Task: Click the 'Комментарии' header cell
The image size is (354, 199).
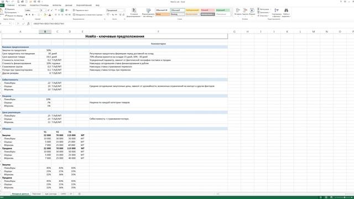Action: coord(158,44)
